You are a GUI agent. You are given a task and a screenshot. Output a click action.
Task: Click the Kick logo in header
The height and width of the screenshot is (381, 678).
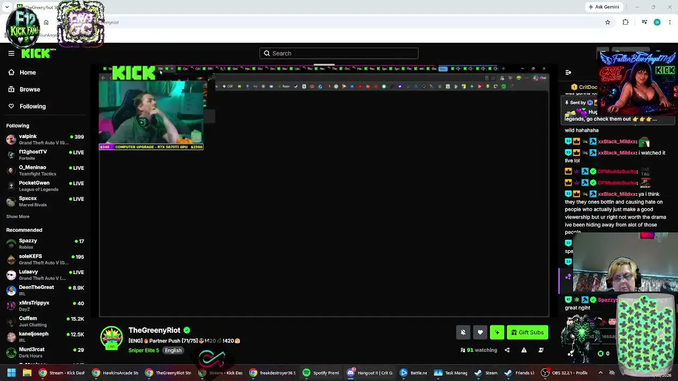(36, 53)
